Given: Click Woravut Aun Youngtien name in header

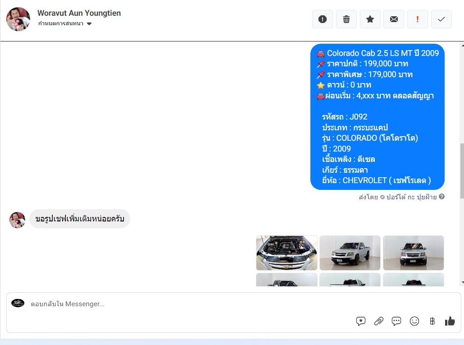Looking at the screenshot, I should (x=79, y=13).
